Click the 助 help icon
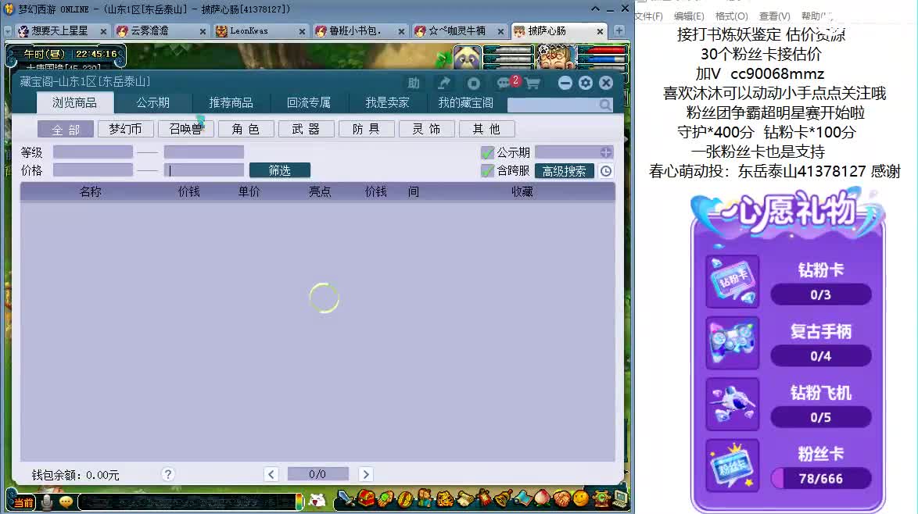The image size is (918, 514). click(x=414, y=83)
